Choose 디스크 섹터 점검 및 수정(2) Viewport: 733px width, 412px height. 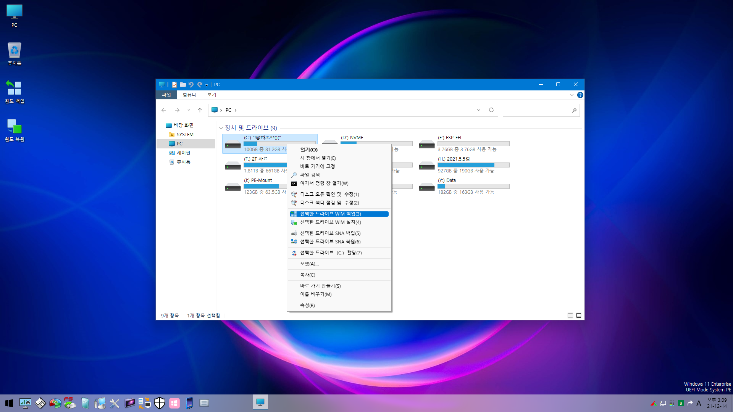(x=339, y=203)
